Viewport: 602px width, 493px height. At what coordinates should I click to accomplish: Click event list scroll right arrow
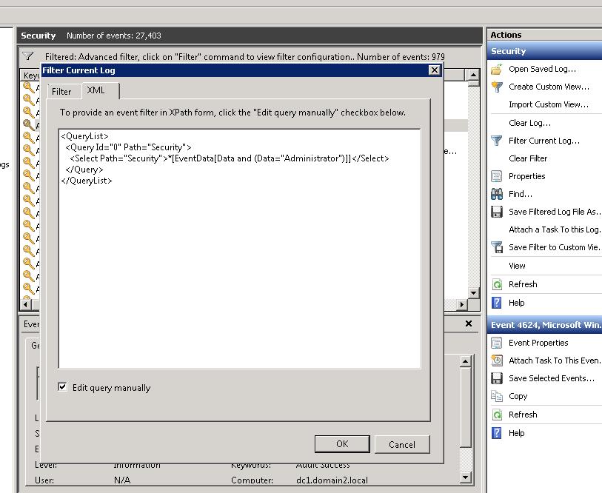[462, 304]
